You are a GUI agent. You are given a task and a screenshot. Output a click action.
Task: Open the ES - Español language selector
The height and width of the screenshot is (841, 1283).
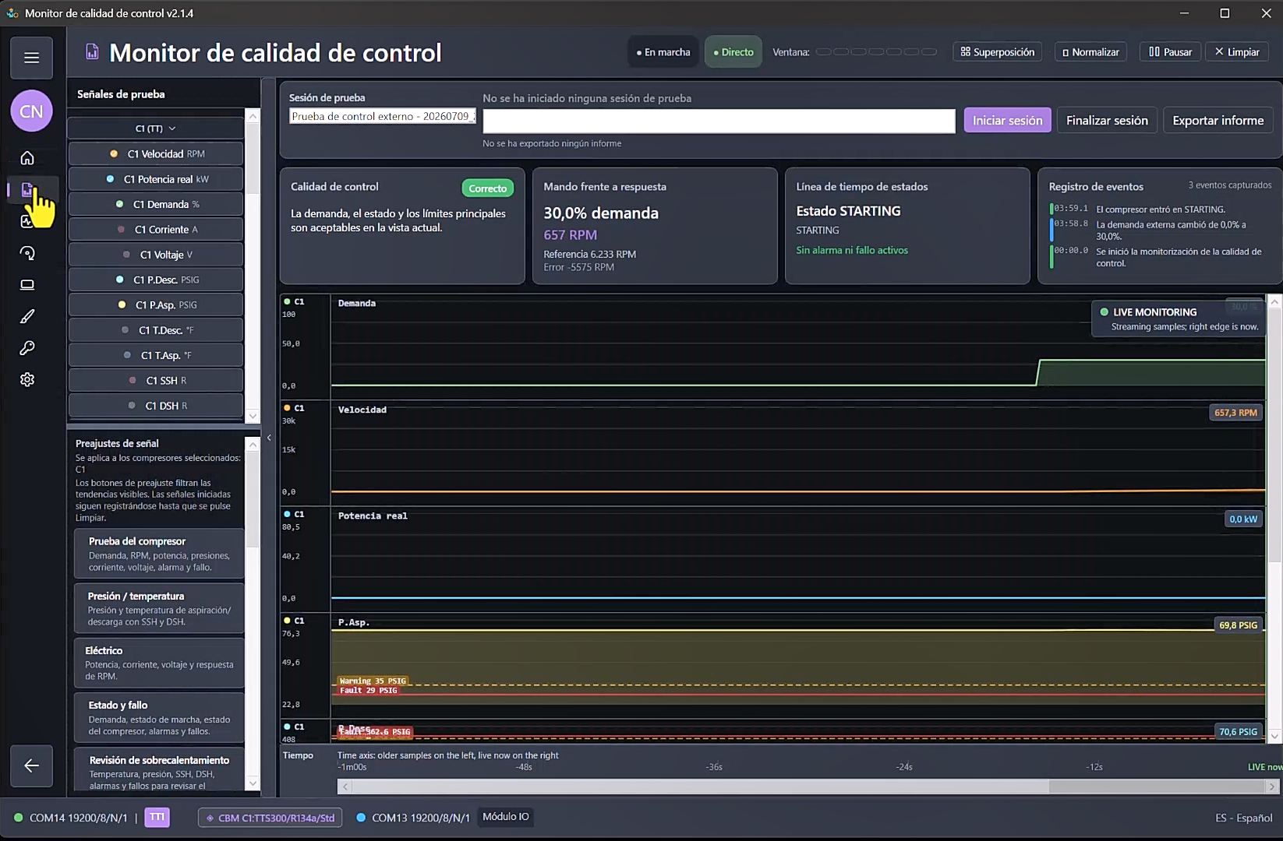pos(1243,818)
